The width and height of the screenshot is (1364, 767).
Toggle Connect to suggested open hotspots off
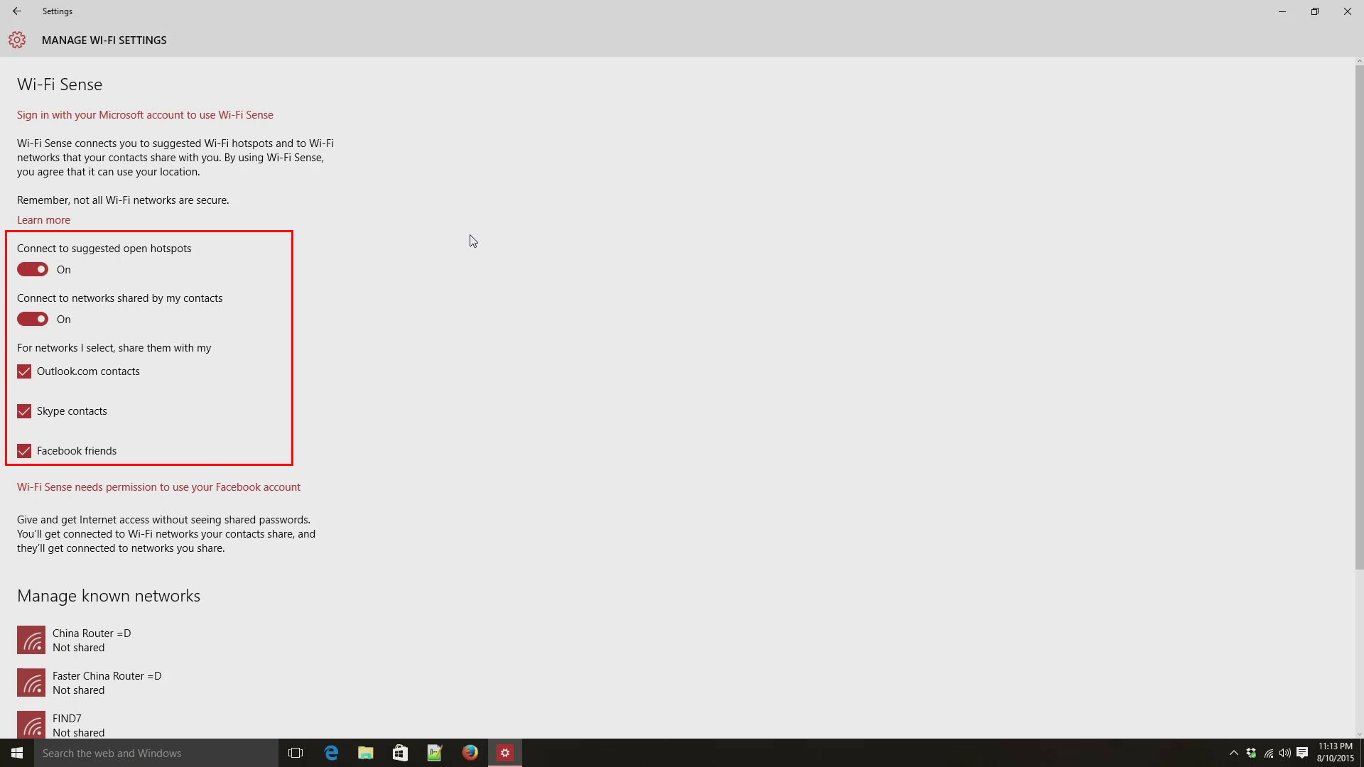[33, 270]
